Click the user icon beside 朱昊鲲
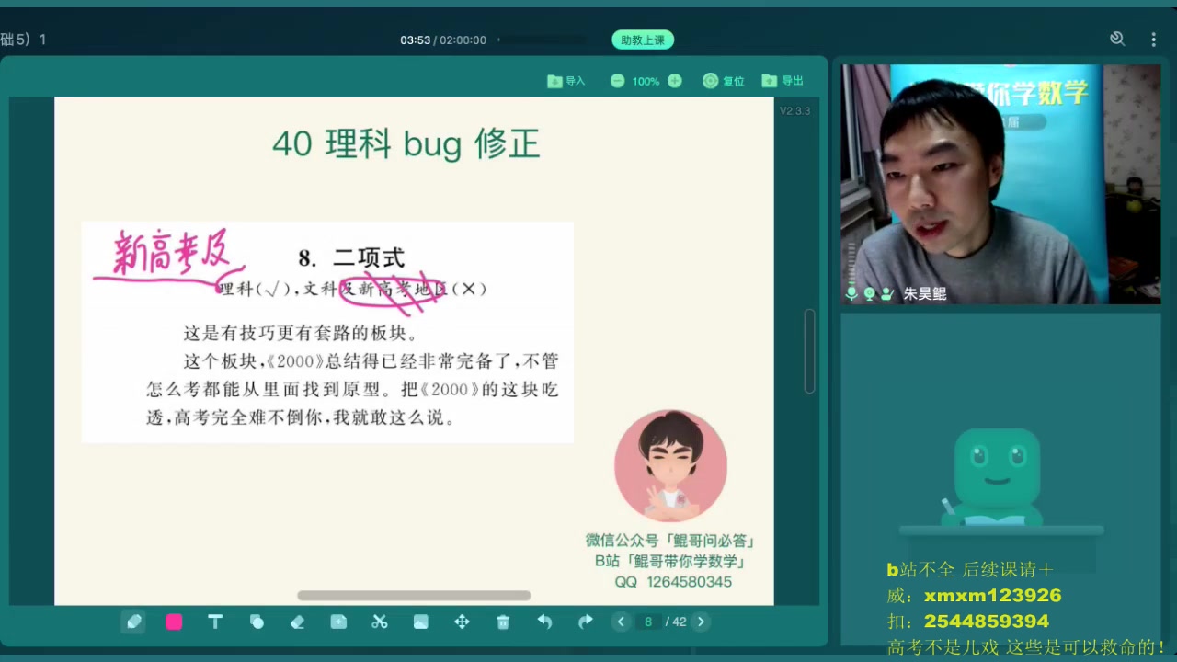1177x662 pixels. click(x=886, y=294)
